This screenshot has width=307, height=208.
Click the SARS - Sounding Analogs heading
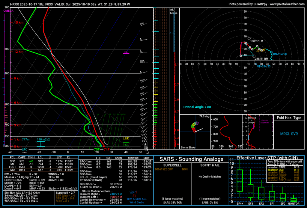point(191,159)
